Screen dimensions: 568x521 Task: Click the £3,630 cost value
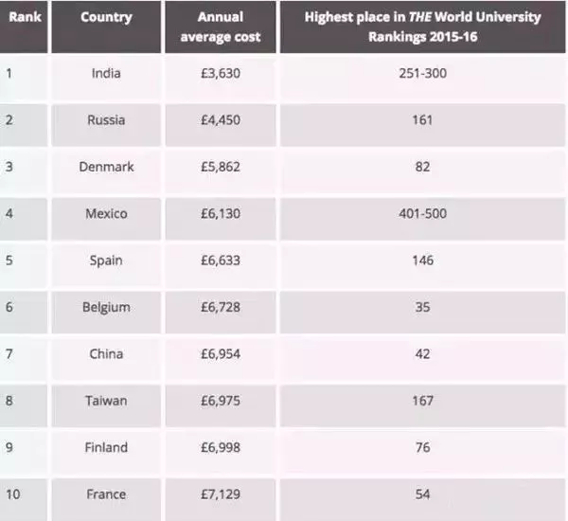pos(222,73)
